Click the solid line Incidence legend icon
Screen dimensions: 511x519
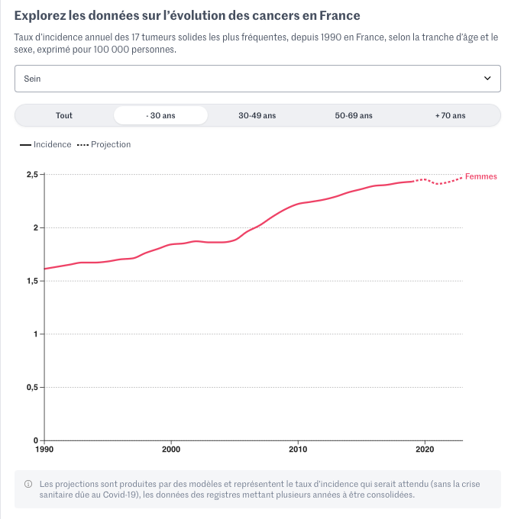click(x=23, y=145)
